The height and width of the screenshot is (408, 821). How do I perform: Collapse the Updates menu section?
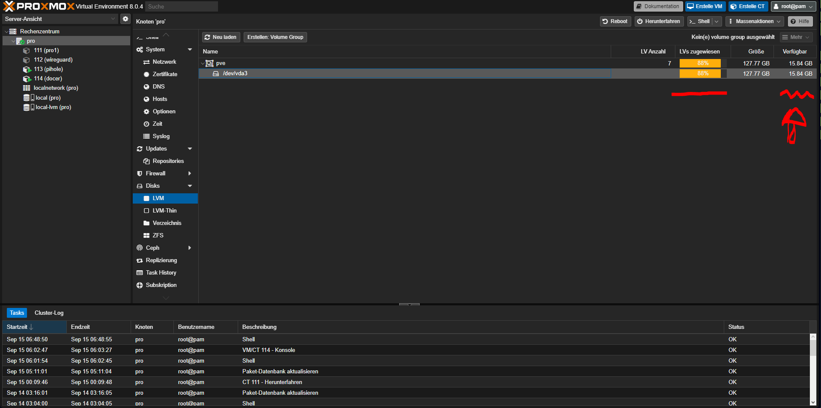190,149
